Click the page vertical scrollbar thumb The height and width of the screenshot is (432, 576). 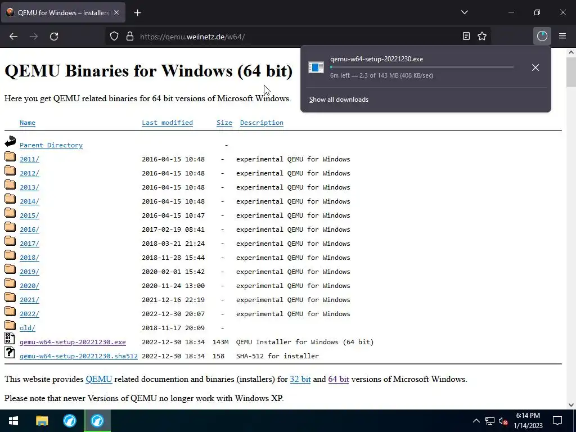coord(571,73)
